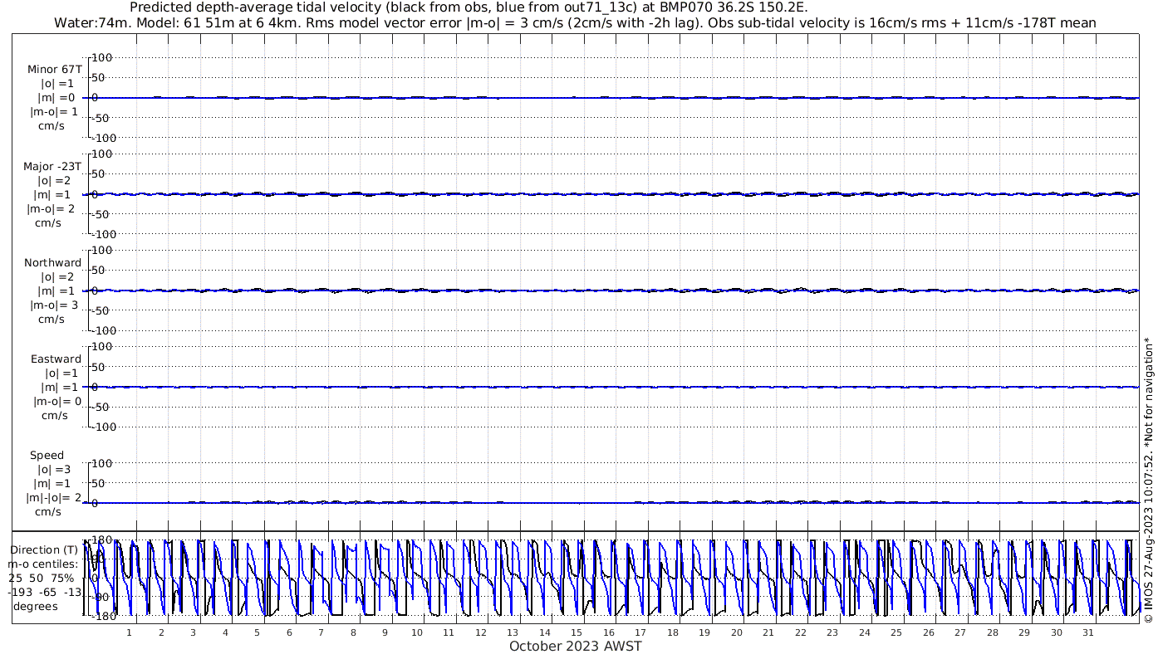
Task: Click the "degrees" unit label
Action: click(36, 606)
